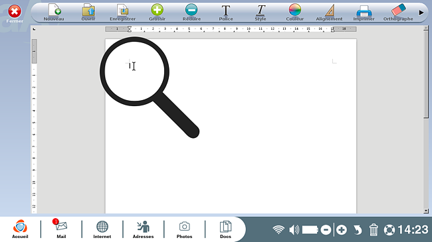
Task: Launch the Internet browser
Action: pos(102,229)
